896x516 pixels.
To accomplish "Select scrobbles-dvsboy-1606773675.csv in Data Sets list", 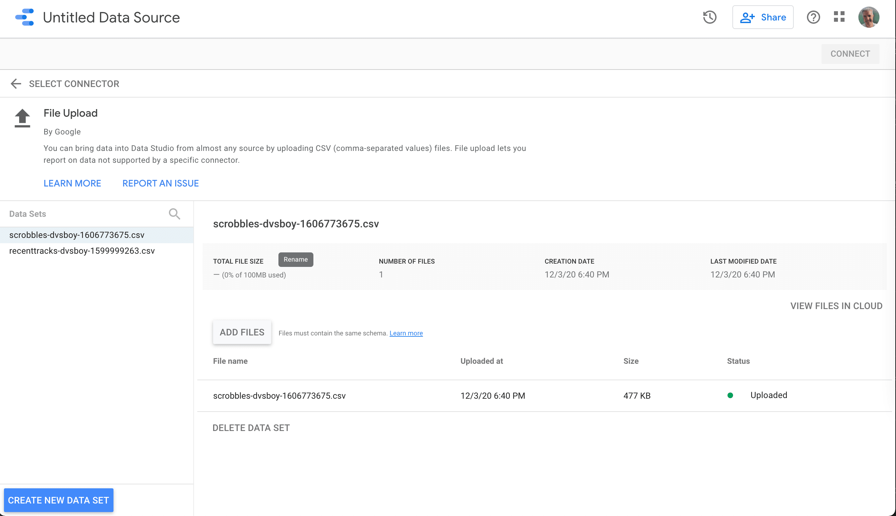I will coord(96,235).
